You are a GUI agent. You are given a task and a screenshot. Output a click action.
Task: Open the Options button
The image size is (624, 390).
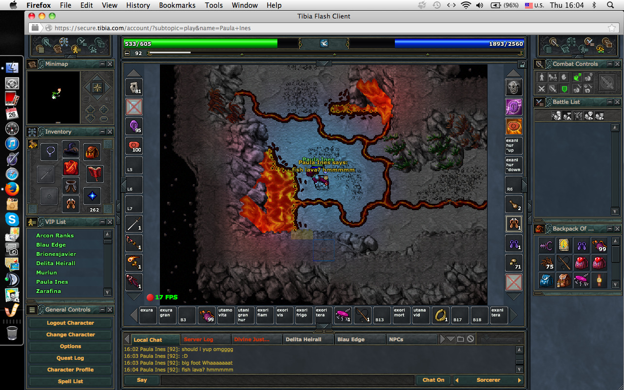(71, 346)
